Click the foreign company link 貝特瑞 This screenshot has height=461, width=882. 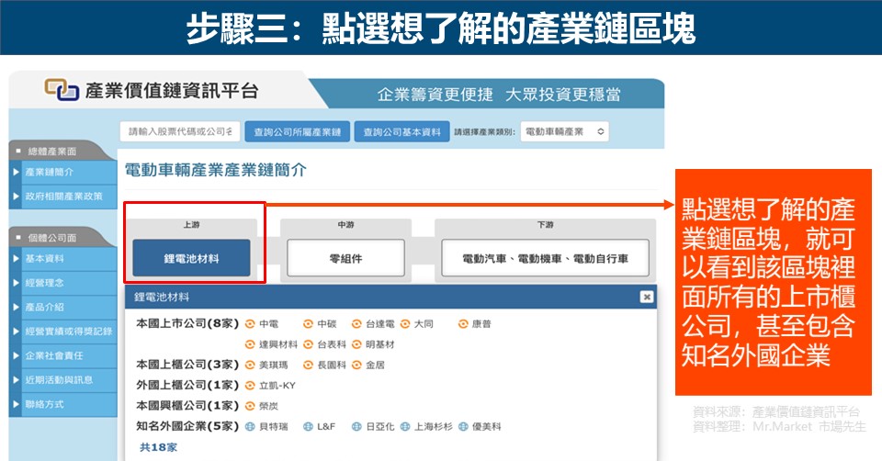click(274, 426)
